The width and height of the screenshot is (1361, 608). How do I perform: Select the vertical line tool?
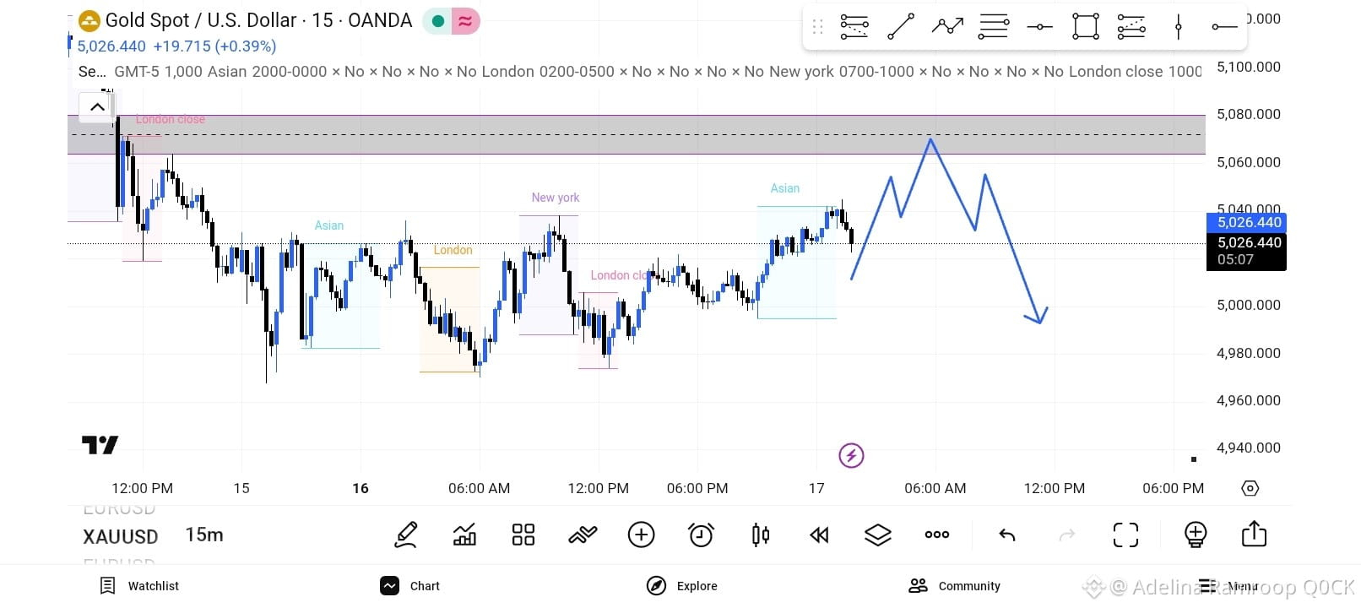click(x=1179, y=27)
